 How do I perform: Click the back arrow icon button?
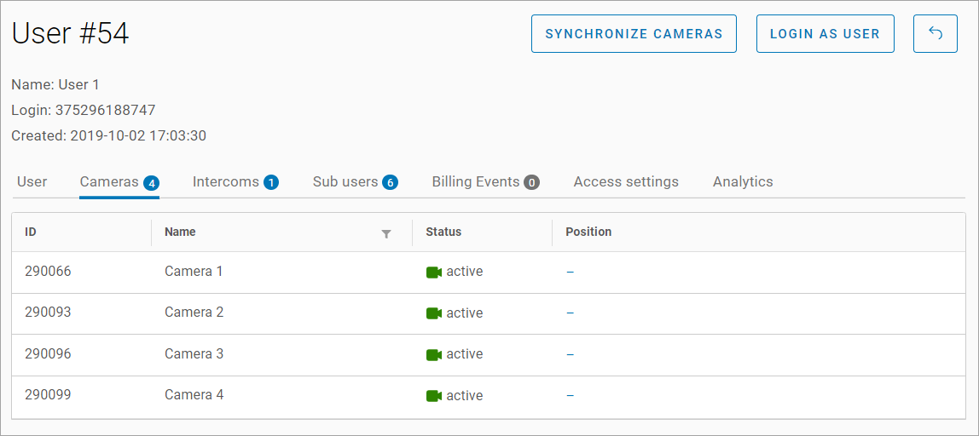935,34
